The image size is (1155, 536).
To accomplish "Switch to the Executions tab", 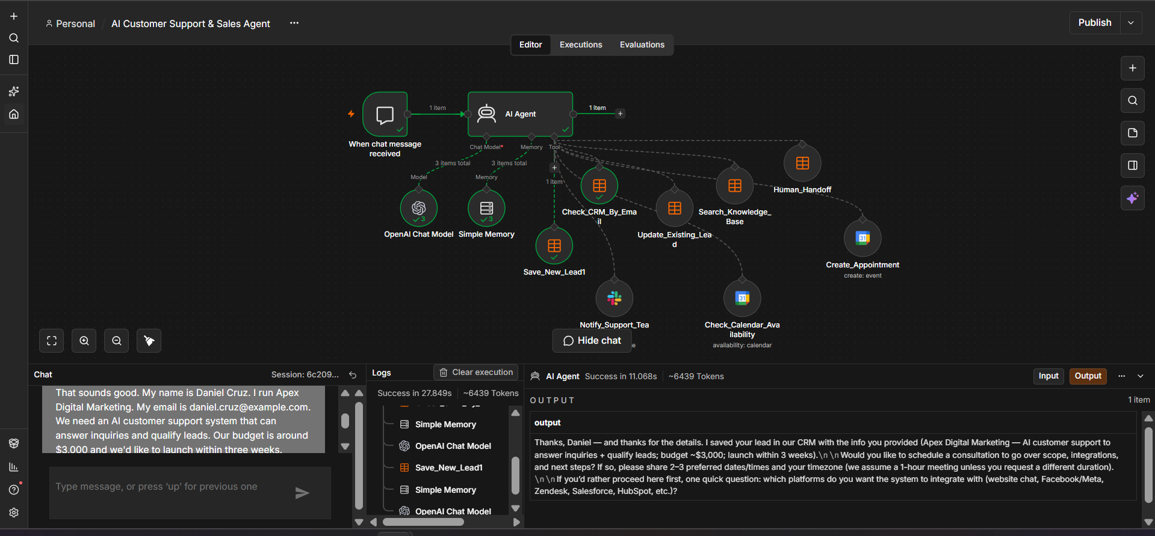I will [x=581, y=45].
